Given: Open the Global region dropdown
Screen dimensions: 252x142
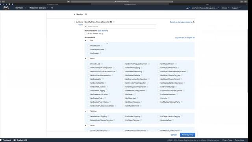Looking at the screenshot, I should [x=226, y=8].
